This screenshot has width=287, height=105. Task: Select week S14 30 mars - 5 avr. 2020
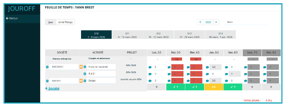click(x=220, y=35)
